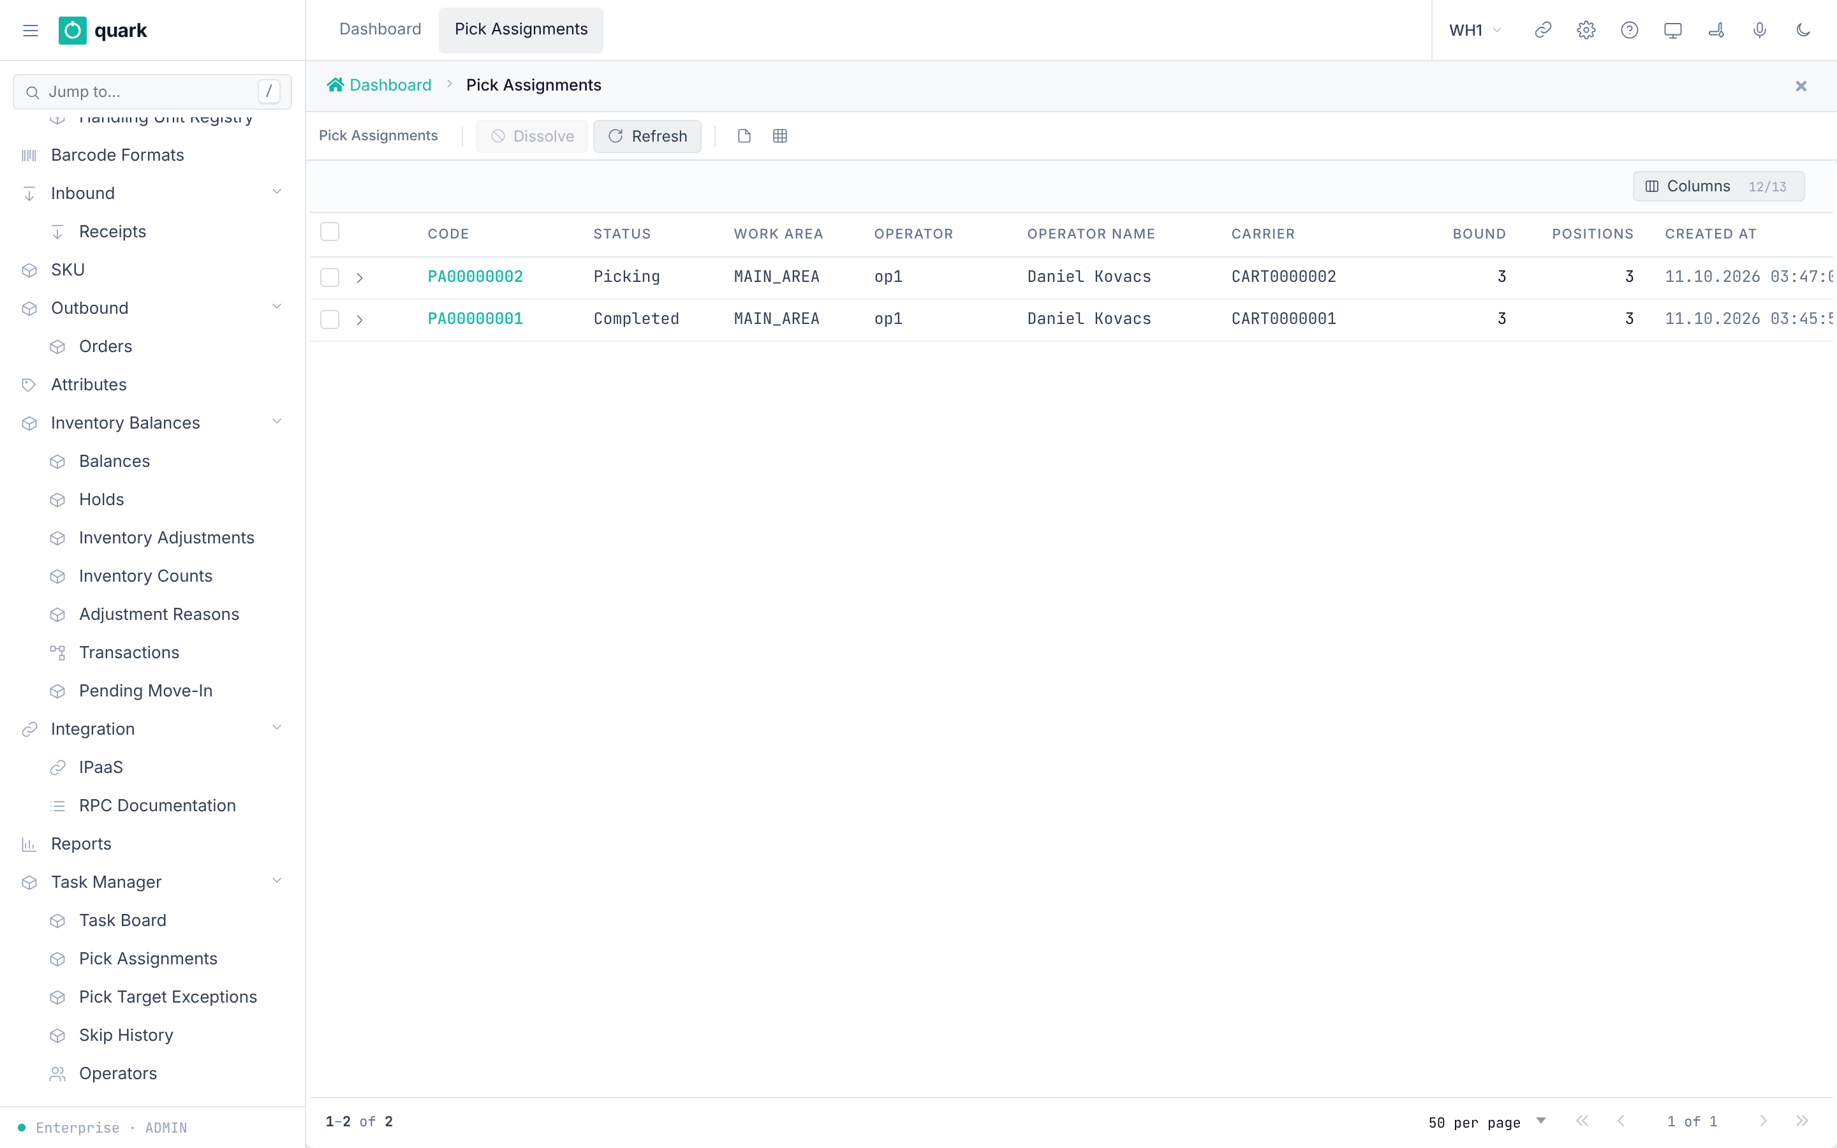The image size is (1837, 1148).
Task: Click the Refresh button
Action: coord(647,136)
